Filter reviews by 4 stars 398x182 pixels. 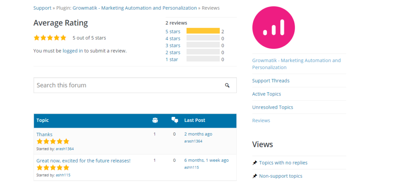[173, 38]
